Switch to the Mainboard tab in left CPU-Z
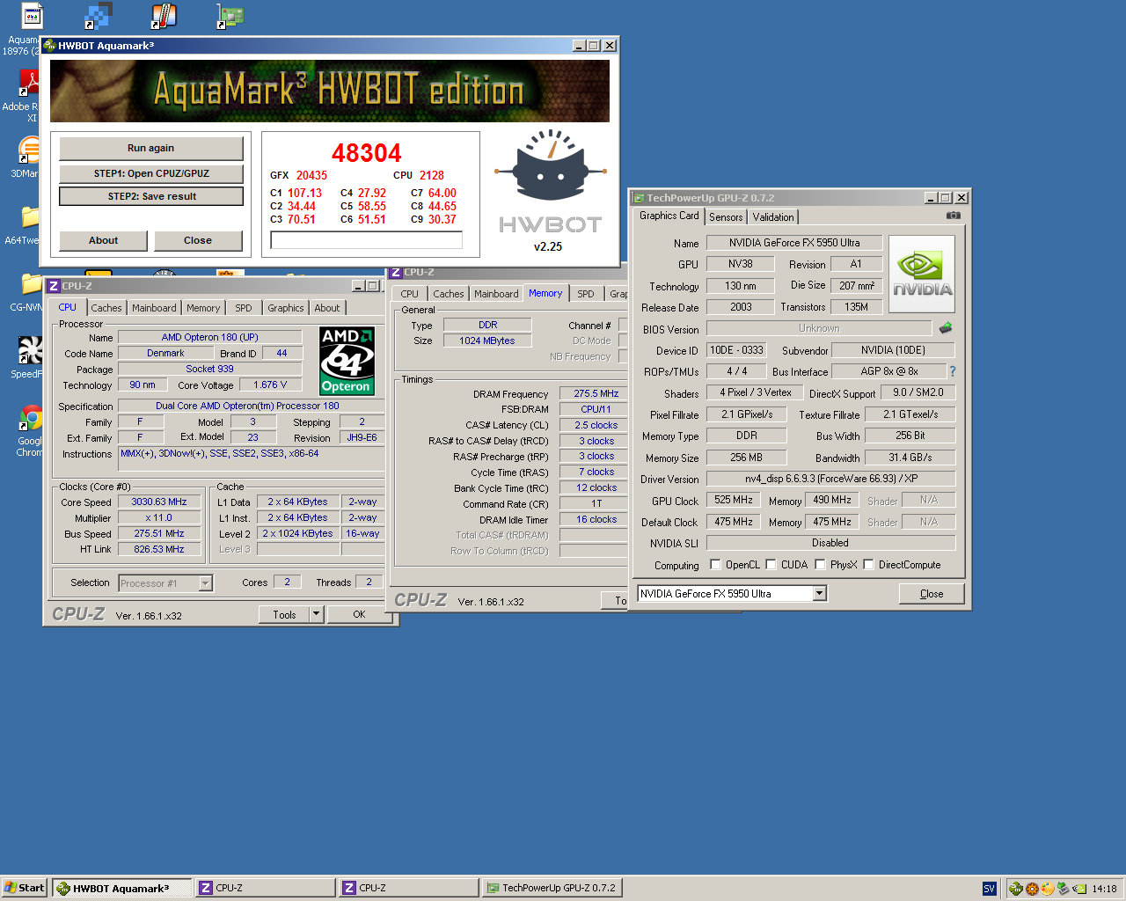This screenshot has width=1126, height=901. coord(154,308)
